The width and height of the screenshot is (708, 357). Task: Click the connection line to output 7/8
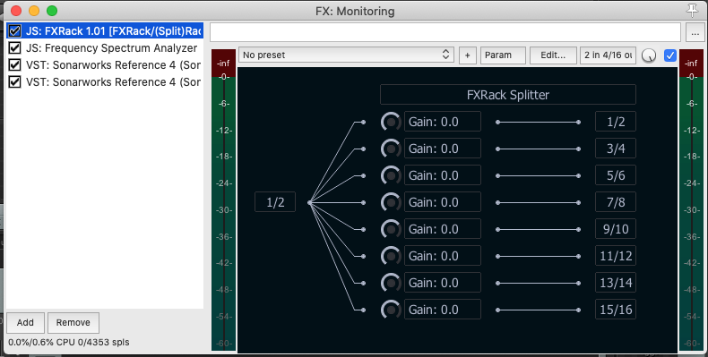[539, 203]
